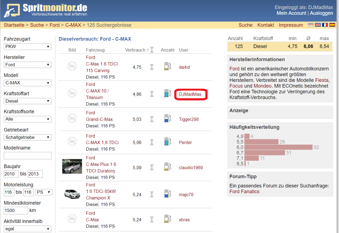Click hourglass icon in DJMadMax row
339x233 pixels.
(x=152, y=94)
